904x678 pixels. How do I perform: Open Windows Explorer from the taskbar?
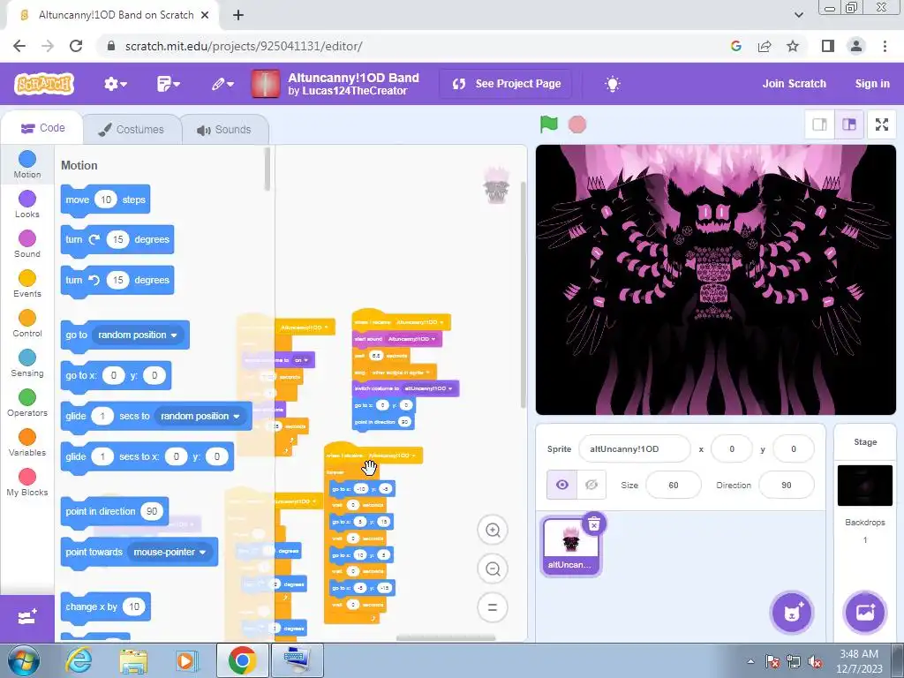click(133, 660)
